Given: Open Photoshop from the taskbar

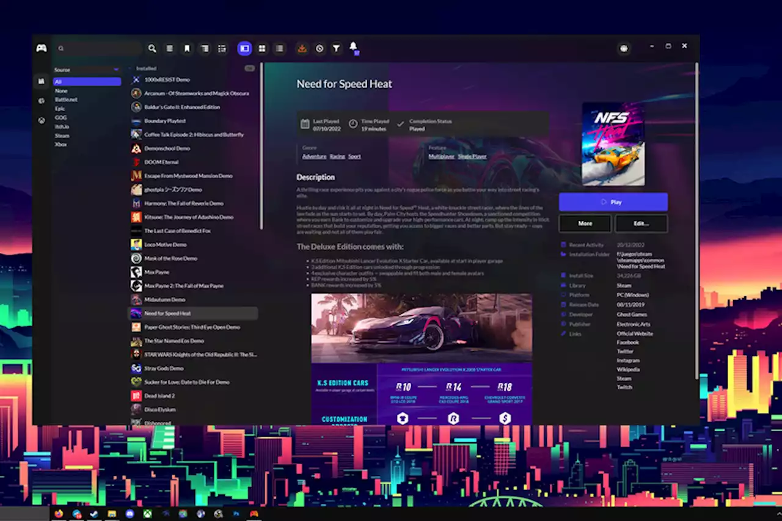Looking at the screenshot, I should [236, 514].
